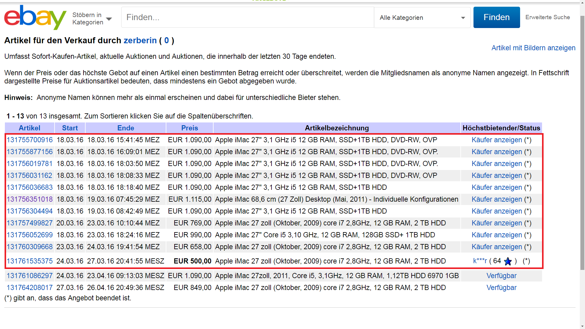Open item 131756052699
This screenshot has height=329, width=585.
point(30,235)
